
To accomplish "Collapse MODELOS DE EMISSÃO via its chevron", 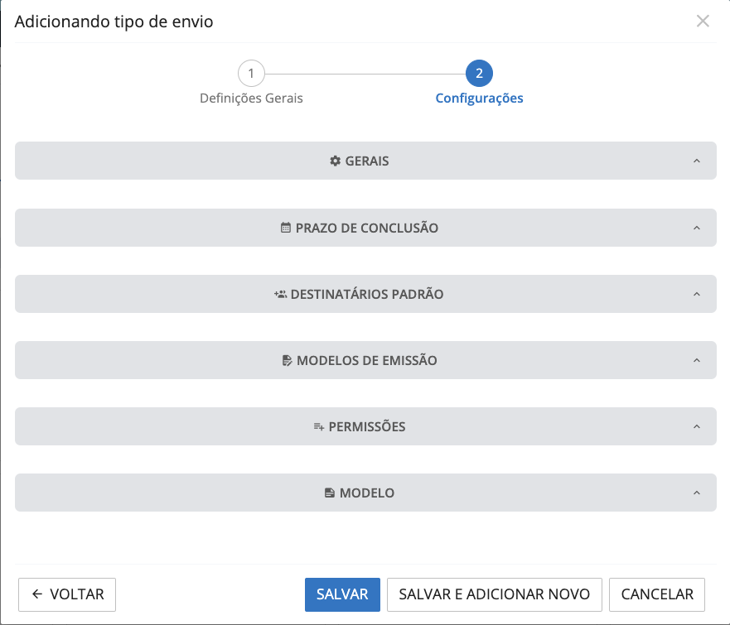I will [x=697, y=360].
